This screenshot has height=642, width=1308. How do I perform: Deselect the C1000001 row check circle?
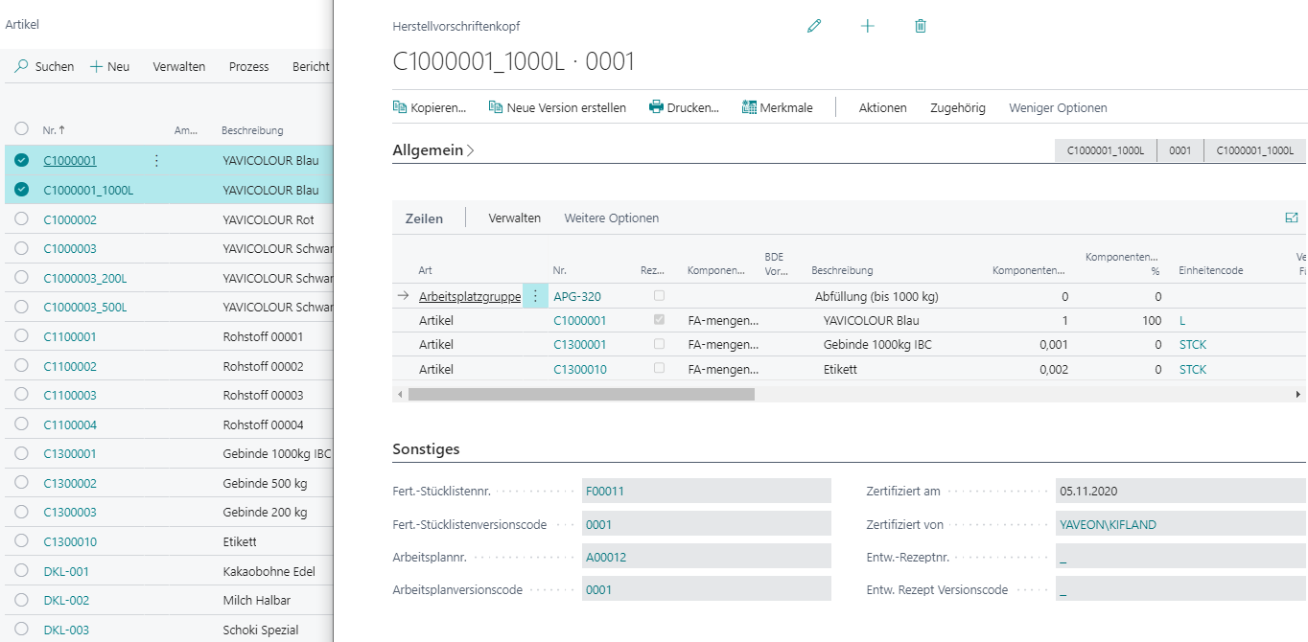(x=21, y=160)
